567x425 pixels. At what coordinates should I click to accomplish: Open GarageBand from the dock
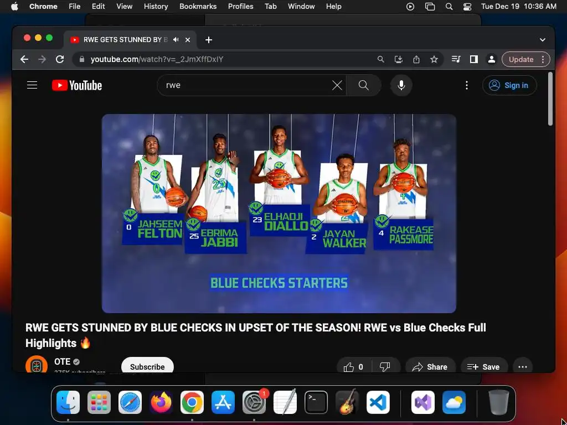click(347, 402)
